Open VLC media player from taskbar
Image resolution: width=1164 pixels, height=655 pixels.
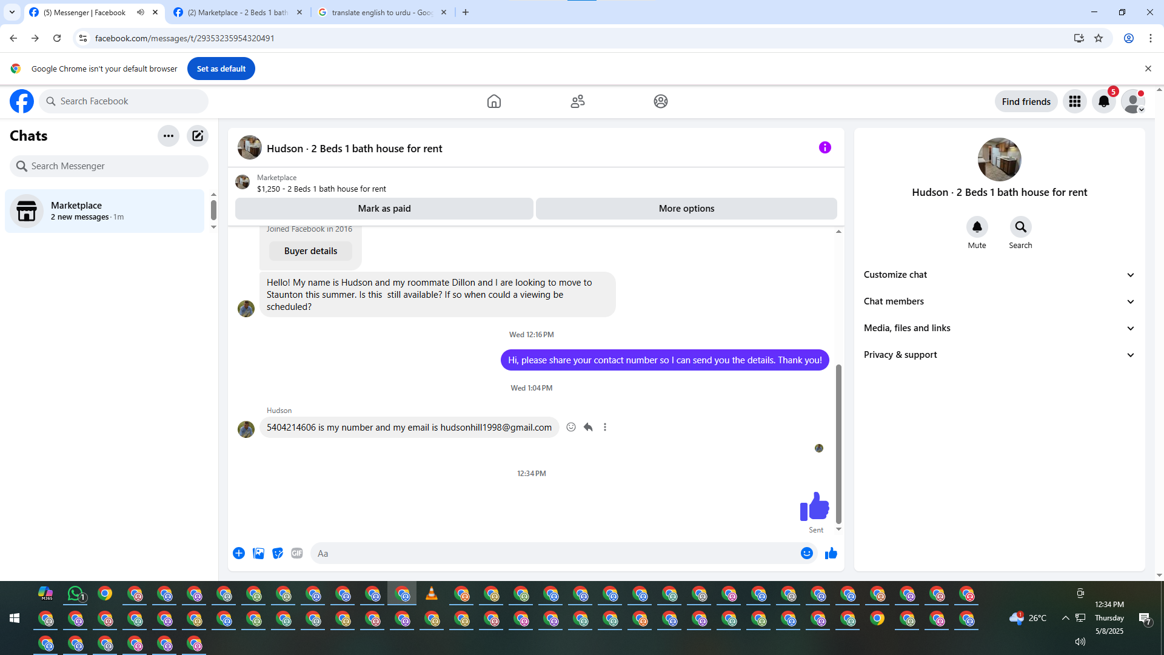point(432,594)
